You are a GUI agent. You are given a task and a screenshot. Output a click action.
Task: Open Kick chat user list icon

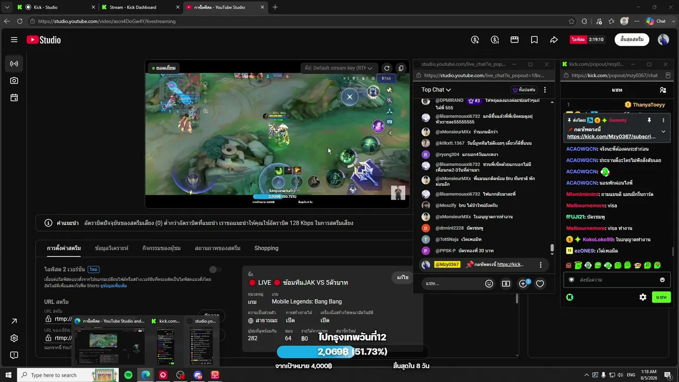(x=663, y=90)
